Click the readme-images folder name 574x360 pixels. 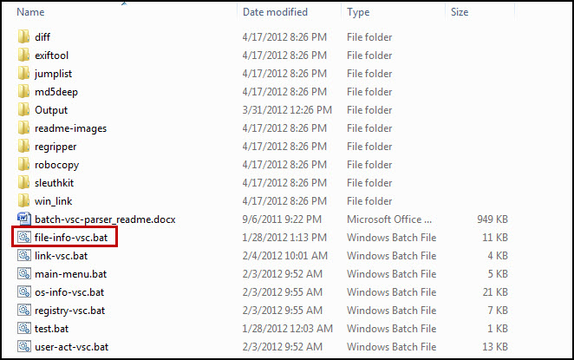tap(71, 128)
